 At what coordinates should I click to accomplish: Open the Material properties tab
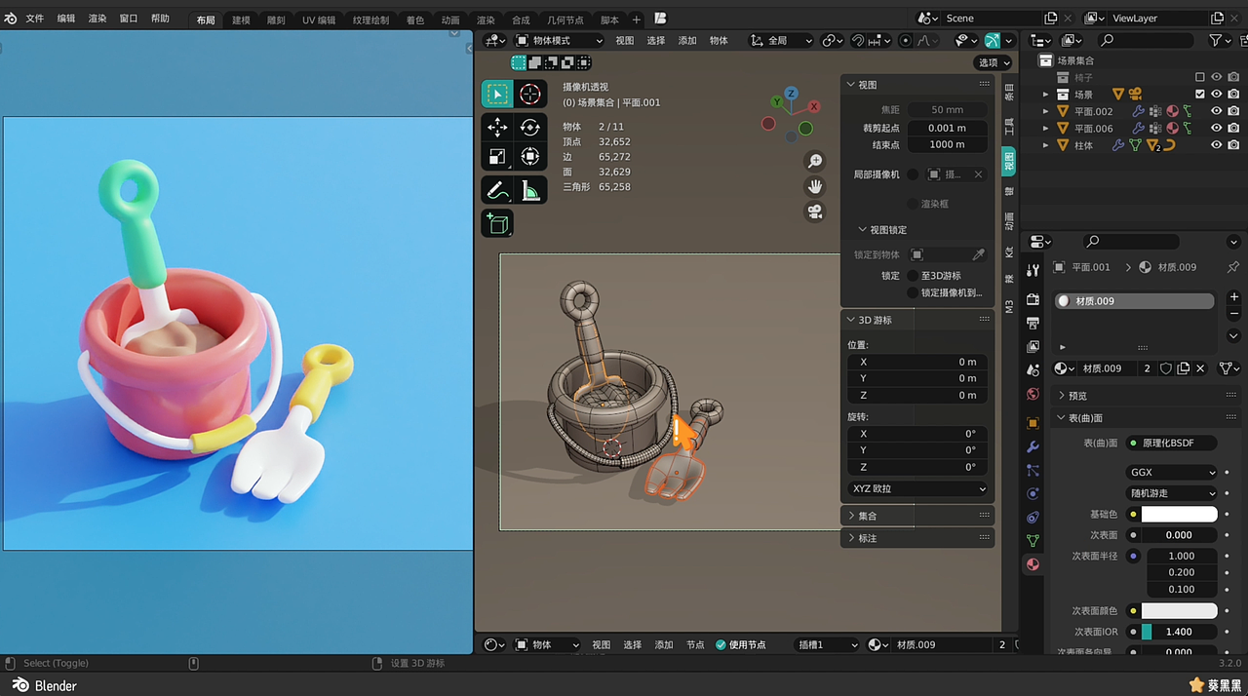pos(1033,564)
